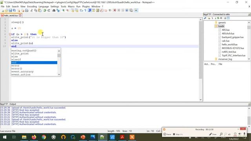Pause the screen recording
This screenshot has height=141, width=251.
[x=167, y=134]
